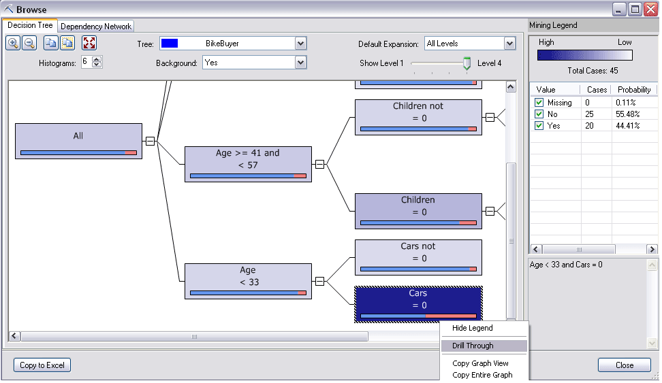Click the Size to Fit red arrows icon
This screenshot has width=662, height=383.
[x=89, y=43]
